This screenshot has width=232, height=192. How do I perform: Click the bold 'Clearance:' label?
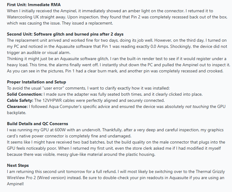tap(17, 107)
